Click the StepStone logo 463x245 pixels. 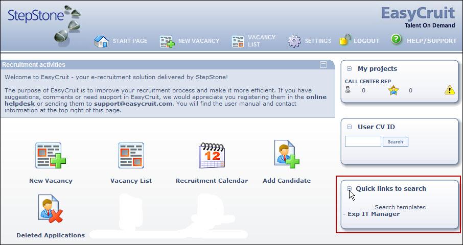44,26
